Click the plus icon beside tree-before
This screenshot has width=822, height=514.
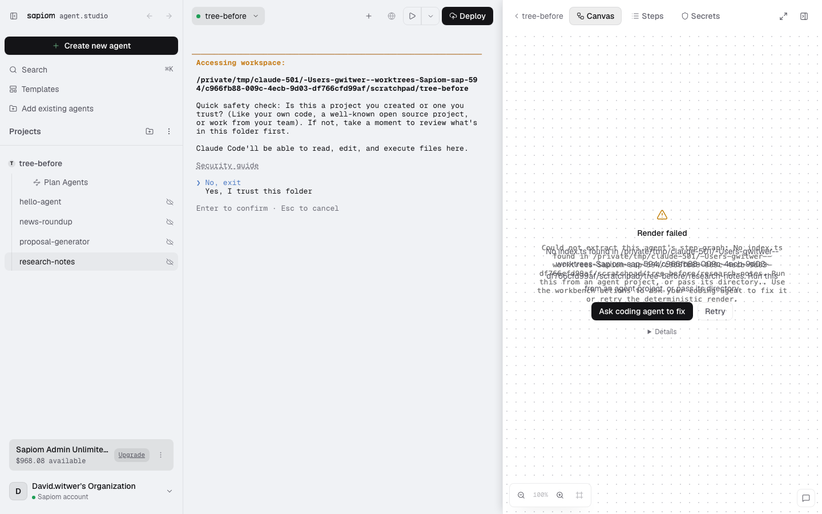point(369,16)
